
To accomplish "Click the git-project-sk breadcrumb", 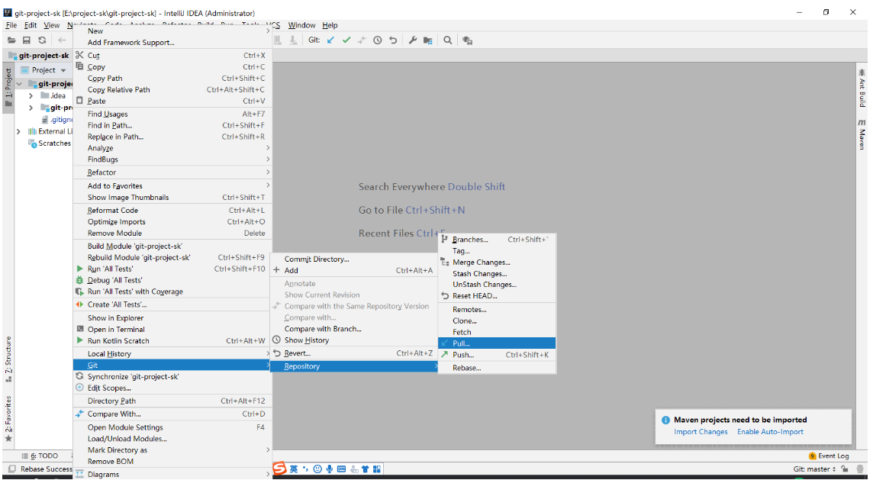I will [x=39, y=56].
